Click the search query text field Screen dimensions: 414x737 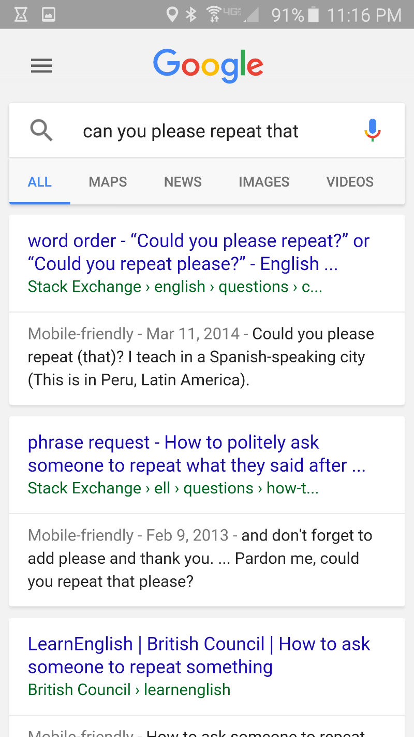tap(207, 131)
